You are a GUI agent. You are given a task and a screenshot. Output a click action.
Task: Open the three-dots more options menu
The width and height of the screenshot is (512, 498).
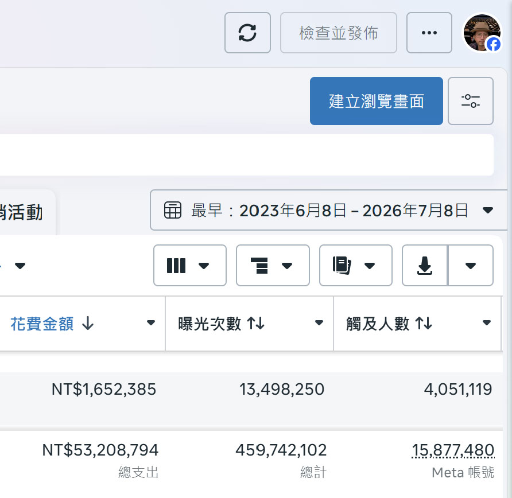point(429,33)
